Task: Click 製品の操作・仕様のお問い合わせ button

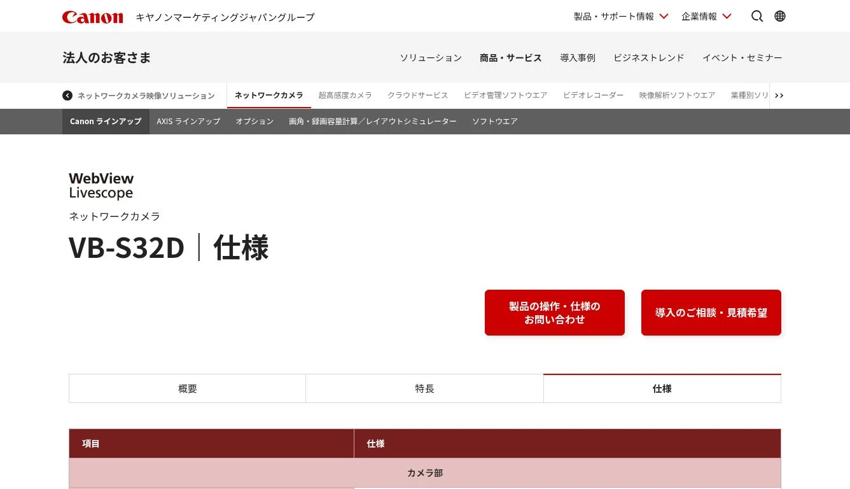Action: click(555, 313)
